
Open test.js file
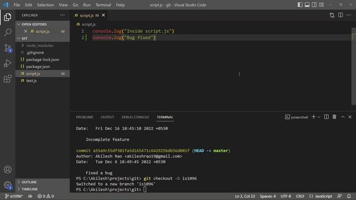42,81
